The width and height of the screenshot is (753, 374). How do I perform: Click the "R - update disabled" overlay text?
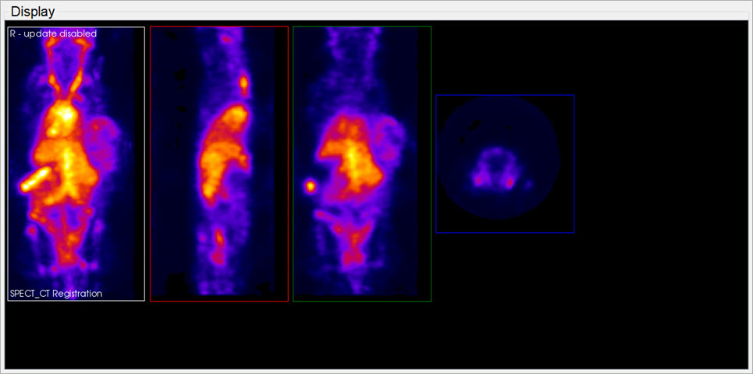(53, 34)
